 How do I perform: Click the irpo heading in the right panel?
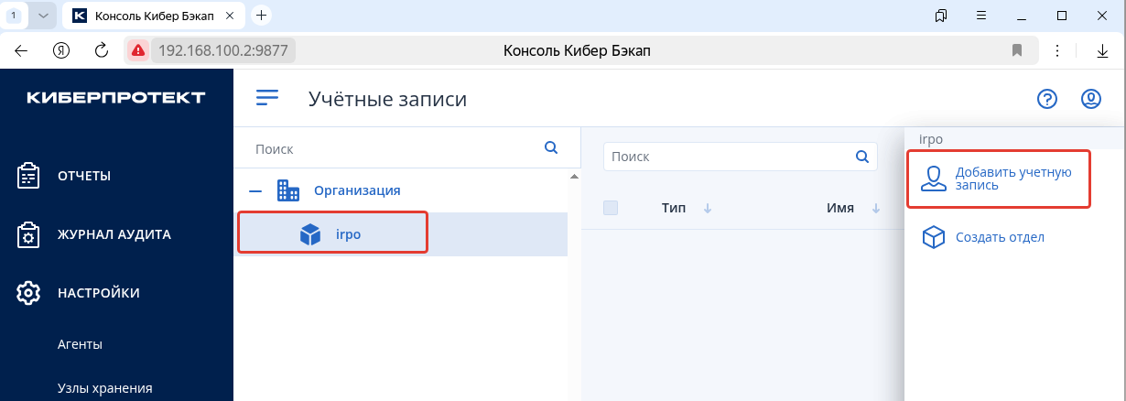931,139
